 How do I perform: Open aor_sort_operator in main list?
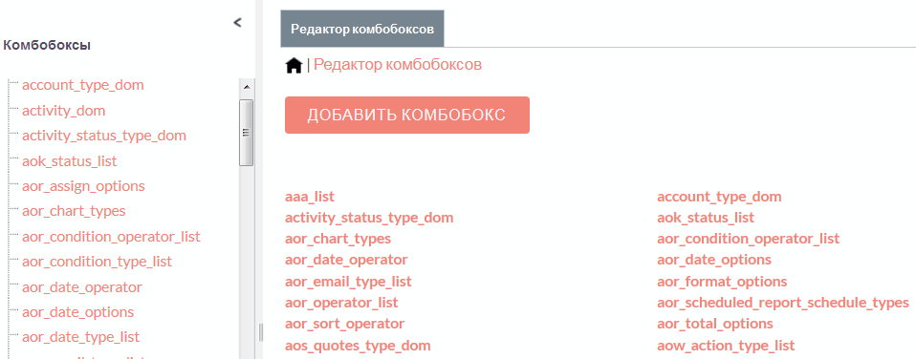(x=344, y=324)
